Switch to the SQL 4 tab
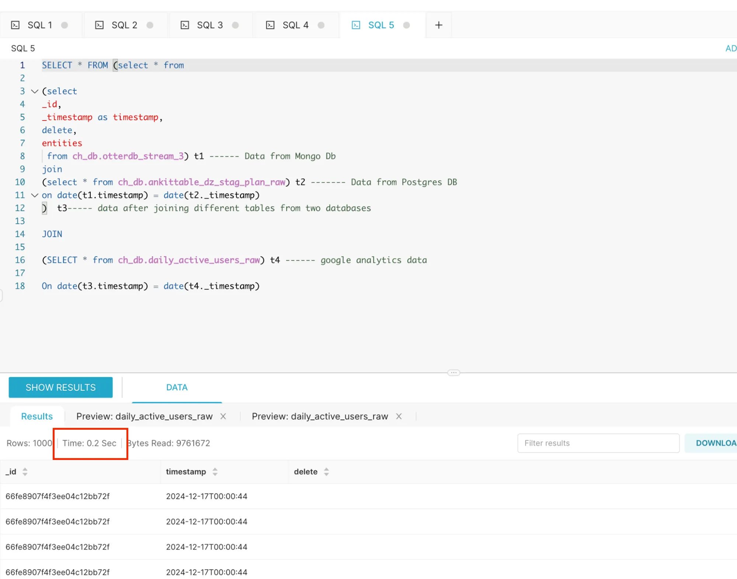Screen dimensions: 737x579 point(295,25)
